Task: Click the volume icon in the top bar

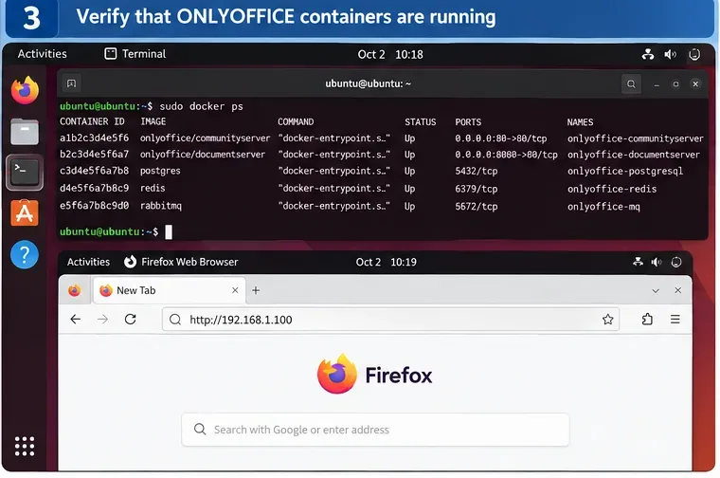Action: (x=671, y=54)
